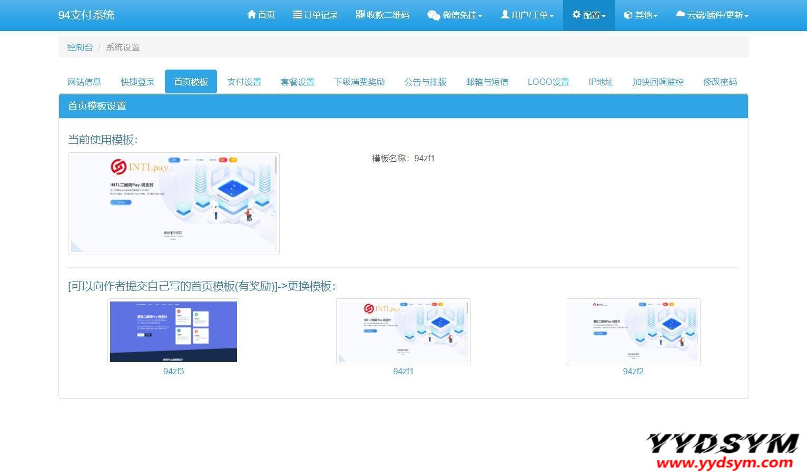This screenshot has height=476, width=807.
Task: Click the 94zf1 template name link
Action: coord(403,371)
